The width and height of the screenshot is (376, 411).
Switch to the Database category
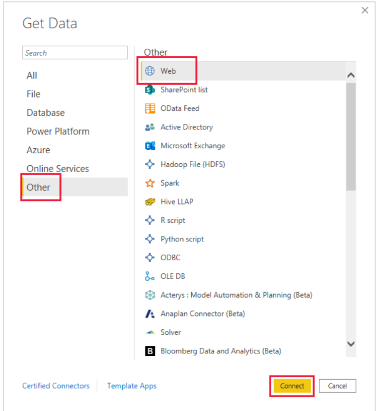pos(46,113)
